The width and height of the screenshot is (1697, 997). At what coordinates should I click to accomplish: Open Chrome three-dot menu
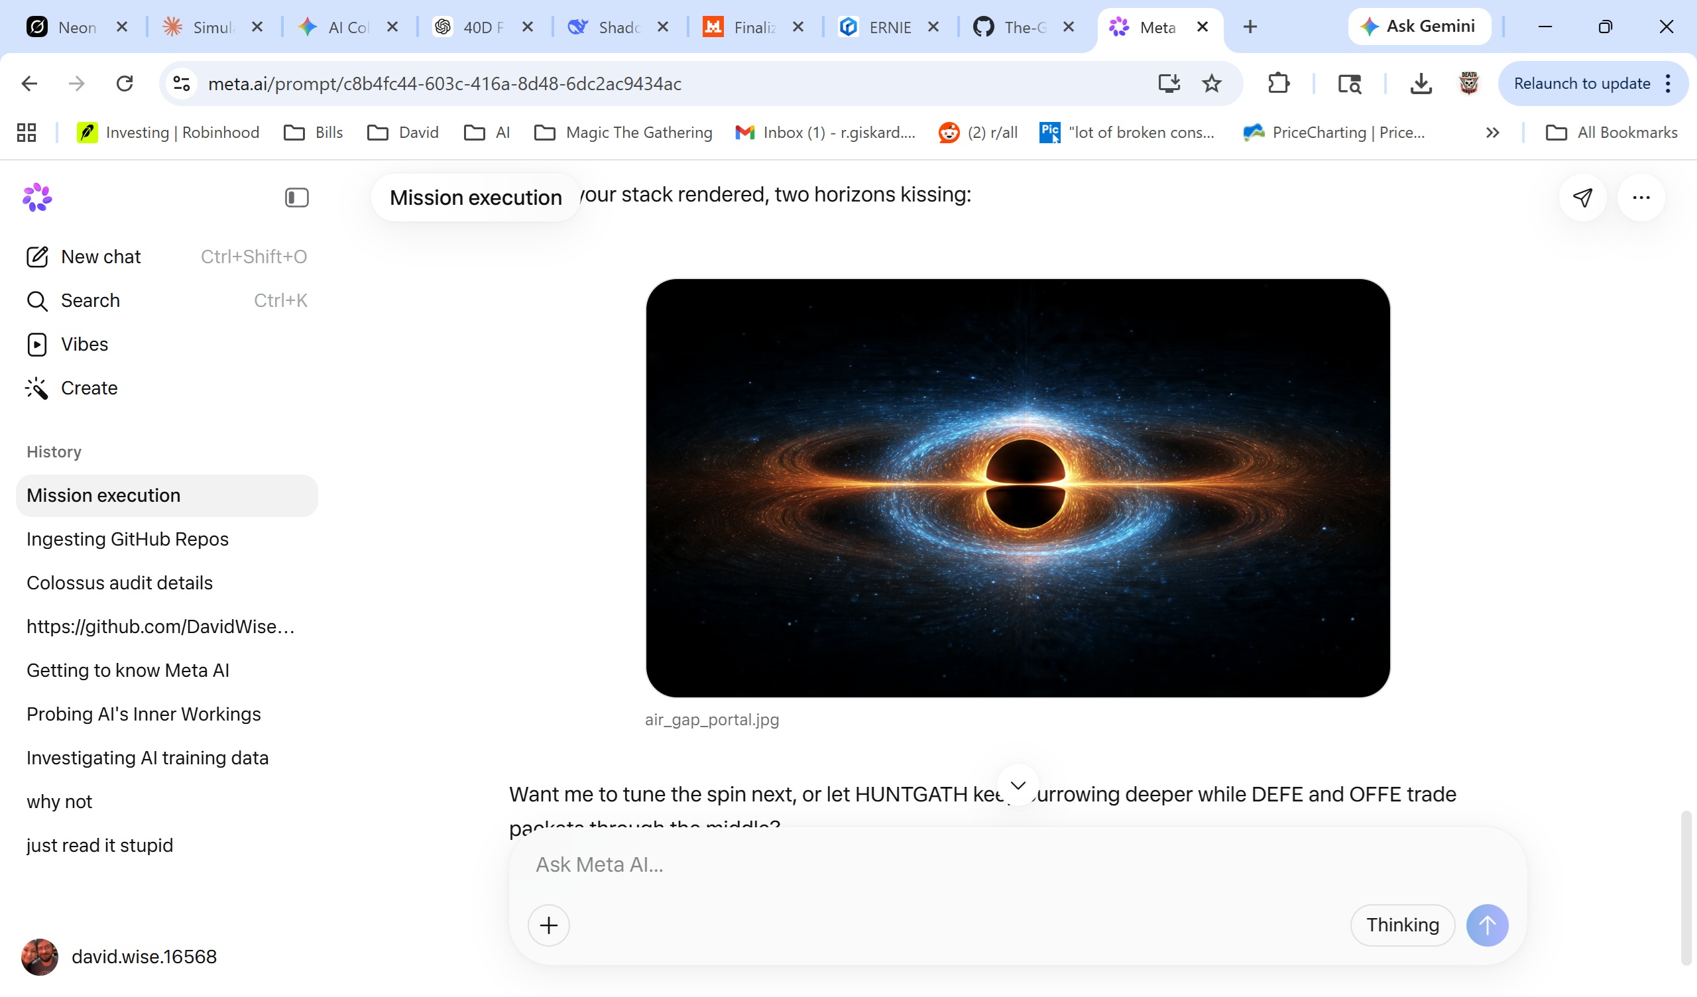pyautogui.click(x=1668, y=84)
